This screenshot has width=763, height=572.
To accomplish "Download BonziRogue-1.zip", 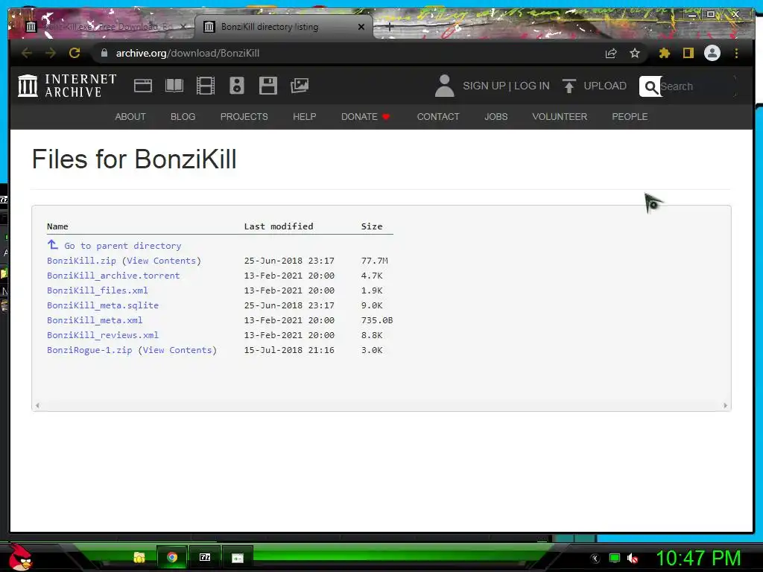I will coord(89,350).
